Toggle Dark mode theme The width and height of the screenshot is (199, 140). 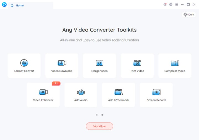click(189, 15)
